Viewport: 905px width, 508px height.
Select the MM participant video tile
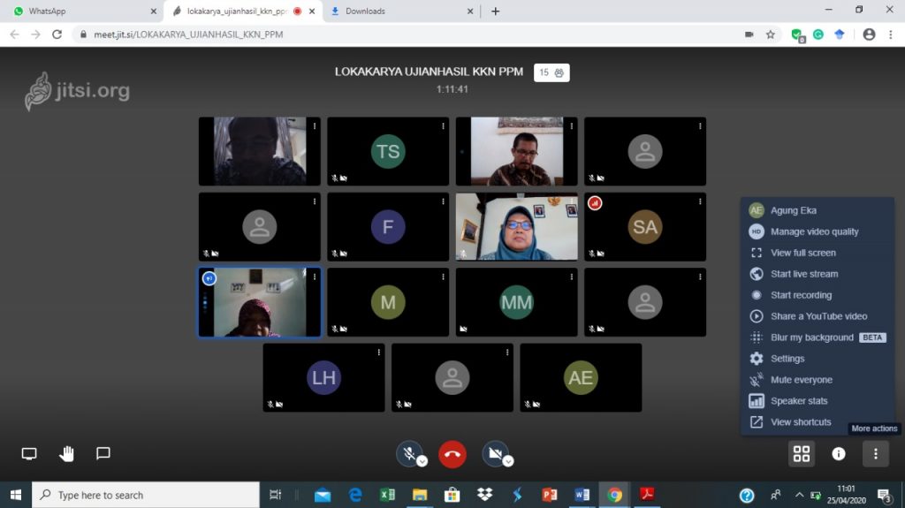pos(516,302)
